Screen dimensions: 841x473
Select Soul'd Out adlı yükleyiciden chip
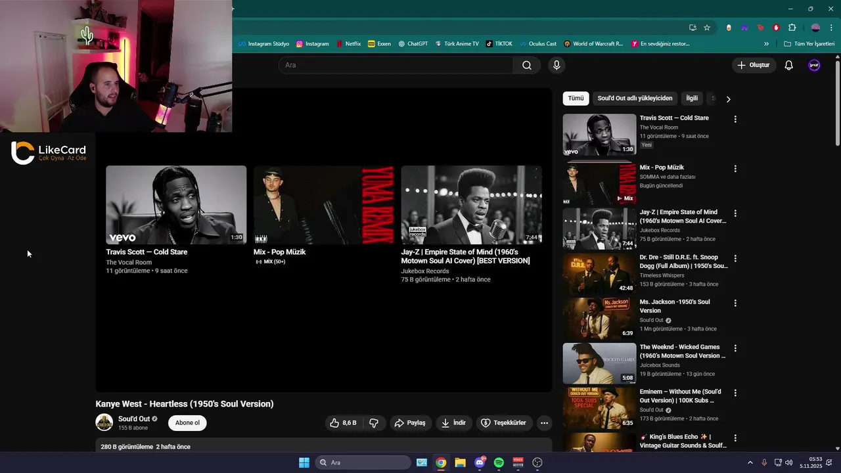[635, 99]
